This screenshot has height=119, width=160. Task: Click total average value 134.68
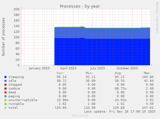tap(119, 108)
